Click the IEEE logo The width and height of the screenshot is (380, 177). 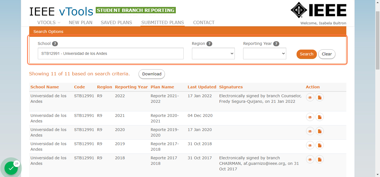coord(319,10)
